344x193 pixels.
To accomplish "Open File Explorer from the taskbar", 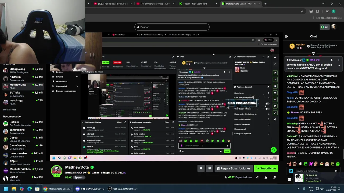I will 14,189.
